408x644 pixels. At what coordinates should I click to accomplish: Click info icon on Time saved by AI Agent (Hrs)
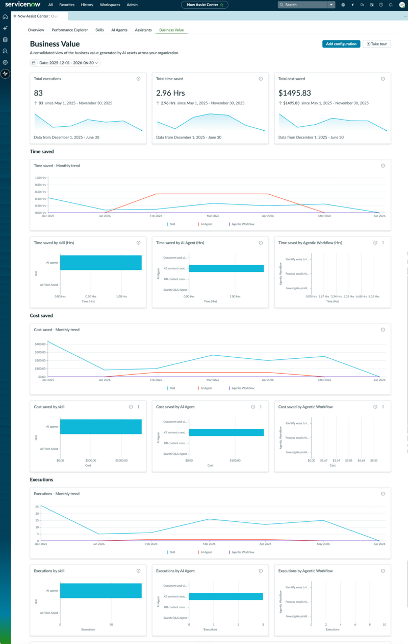point(261,243)
